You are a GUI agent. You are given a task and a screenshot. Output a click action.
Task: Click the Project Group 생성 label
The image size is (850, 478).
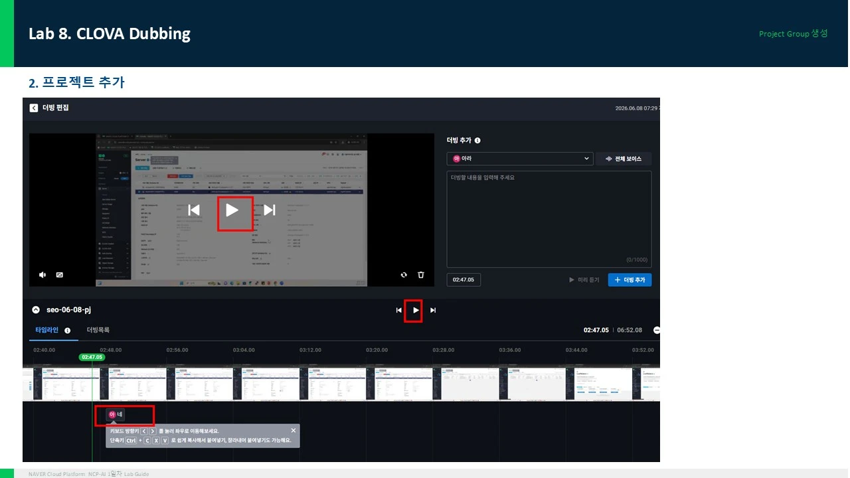[x=794, y=34]
